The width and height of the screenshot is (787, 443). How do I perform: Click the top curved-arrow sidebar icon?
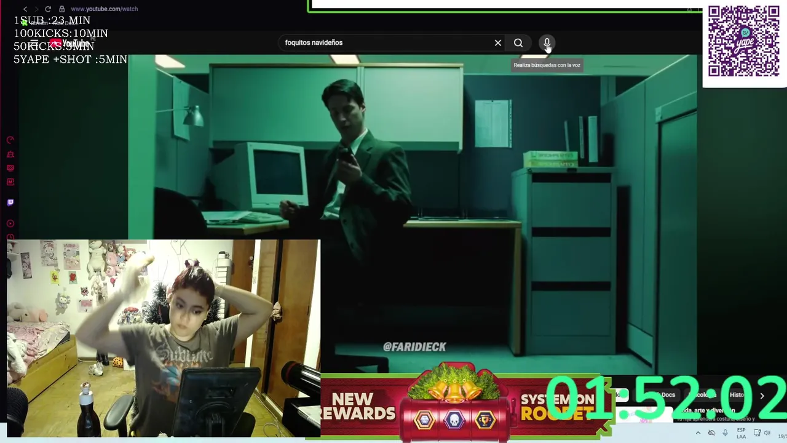(10, 140)
